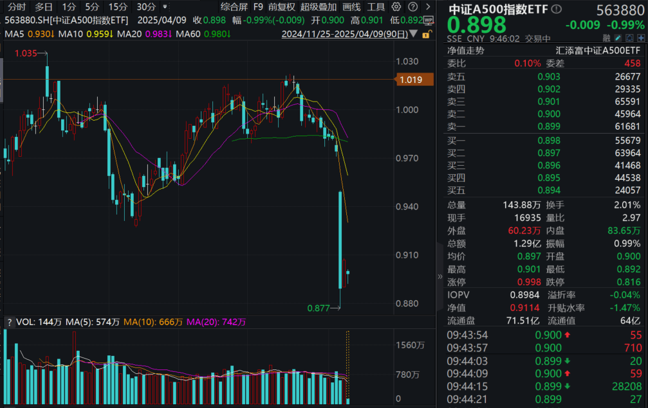Add to watchlist via the blue plus icon
Screen dimensions: 648x408
tap(641, 37)
